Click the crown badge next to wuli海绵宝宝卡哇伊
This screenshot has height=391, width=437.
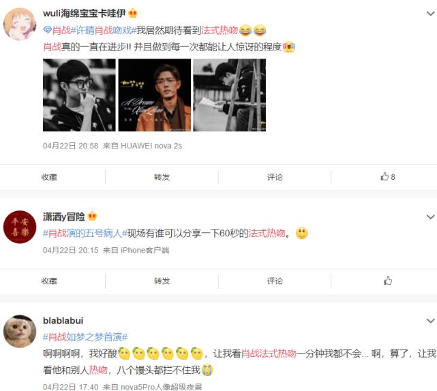[x=133, y=13]
